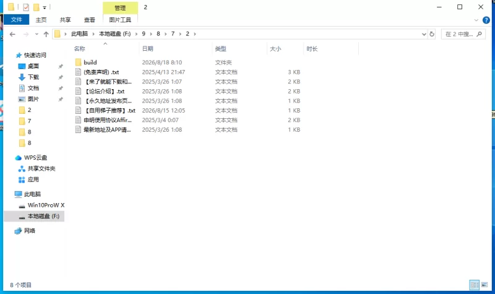Sort by the 日期 column header
This screenshot has width=495, height=294.
[148, 49]
